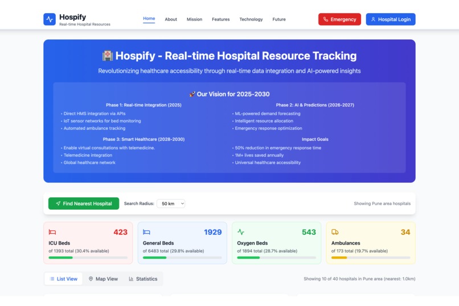Image resolution: width=459 pixels, height=306 pixels.
Task: Click the rocket icon beside Our Vision
Action: (x=192, y=94)
